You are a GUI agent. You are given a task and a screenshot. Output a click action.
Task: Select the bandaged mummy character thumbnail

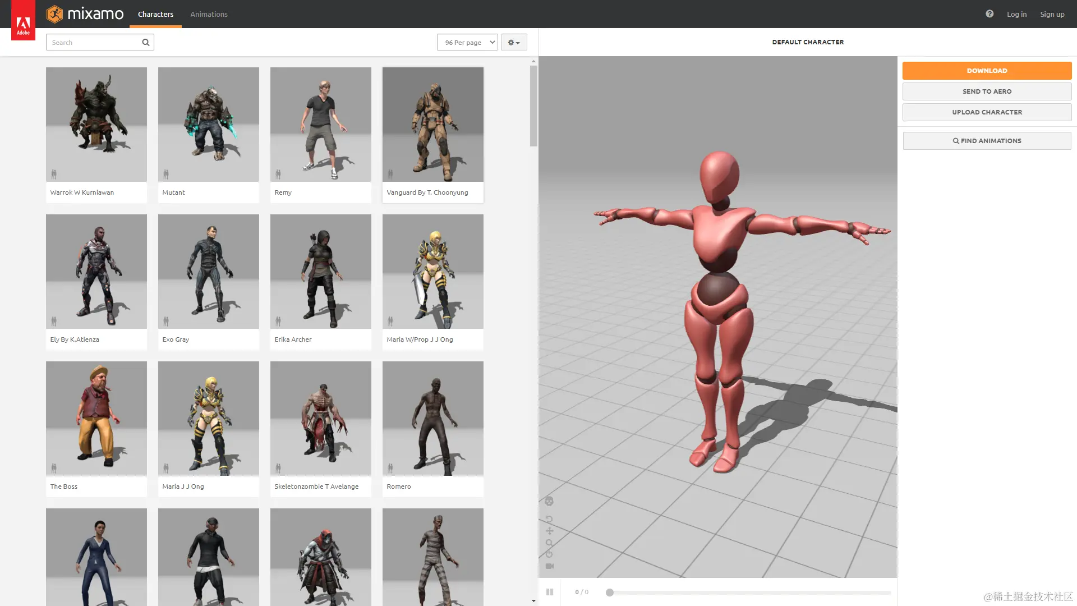click(433, 557)
